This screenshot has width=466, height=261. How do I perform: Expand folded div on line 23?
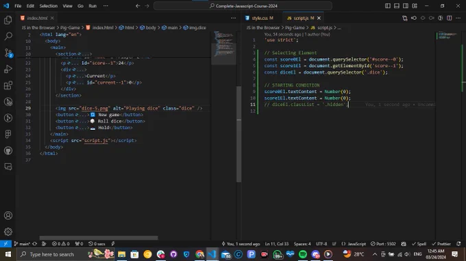point(79,70)
